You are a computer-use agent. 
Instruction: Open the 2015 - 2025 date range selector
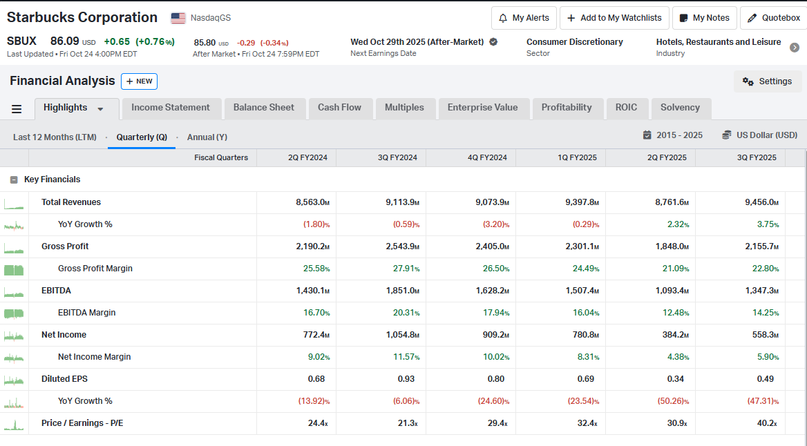pyautogui.click(x=673, y=135)
